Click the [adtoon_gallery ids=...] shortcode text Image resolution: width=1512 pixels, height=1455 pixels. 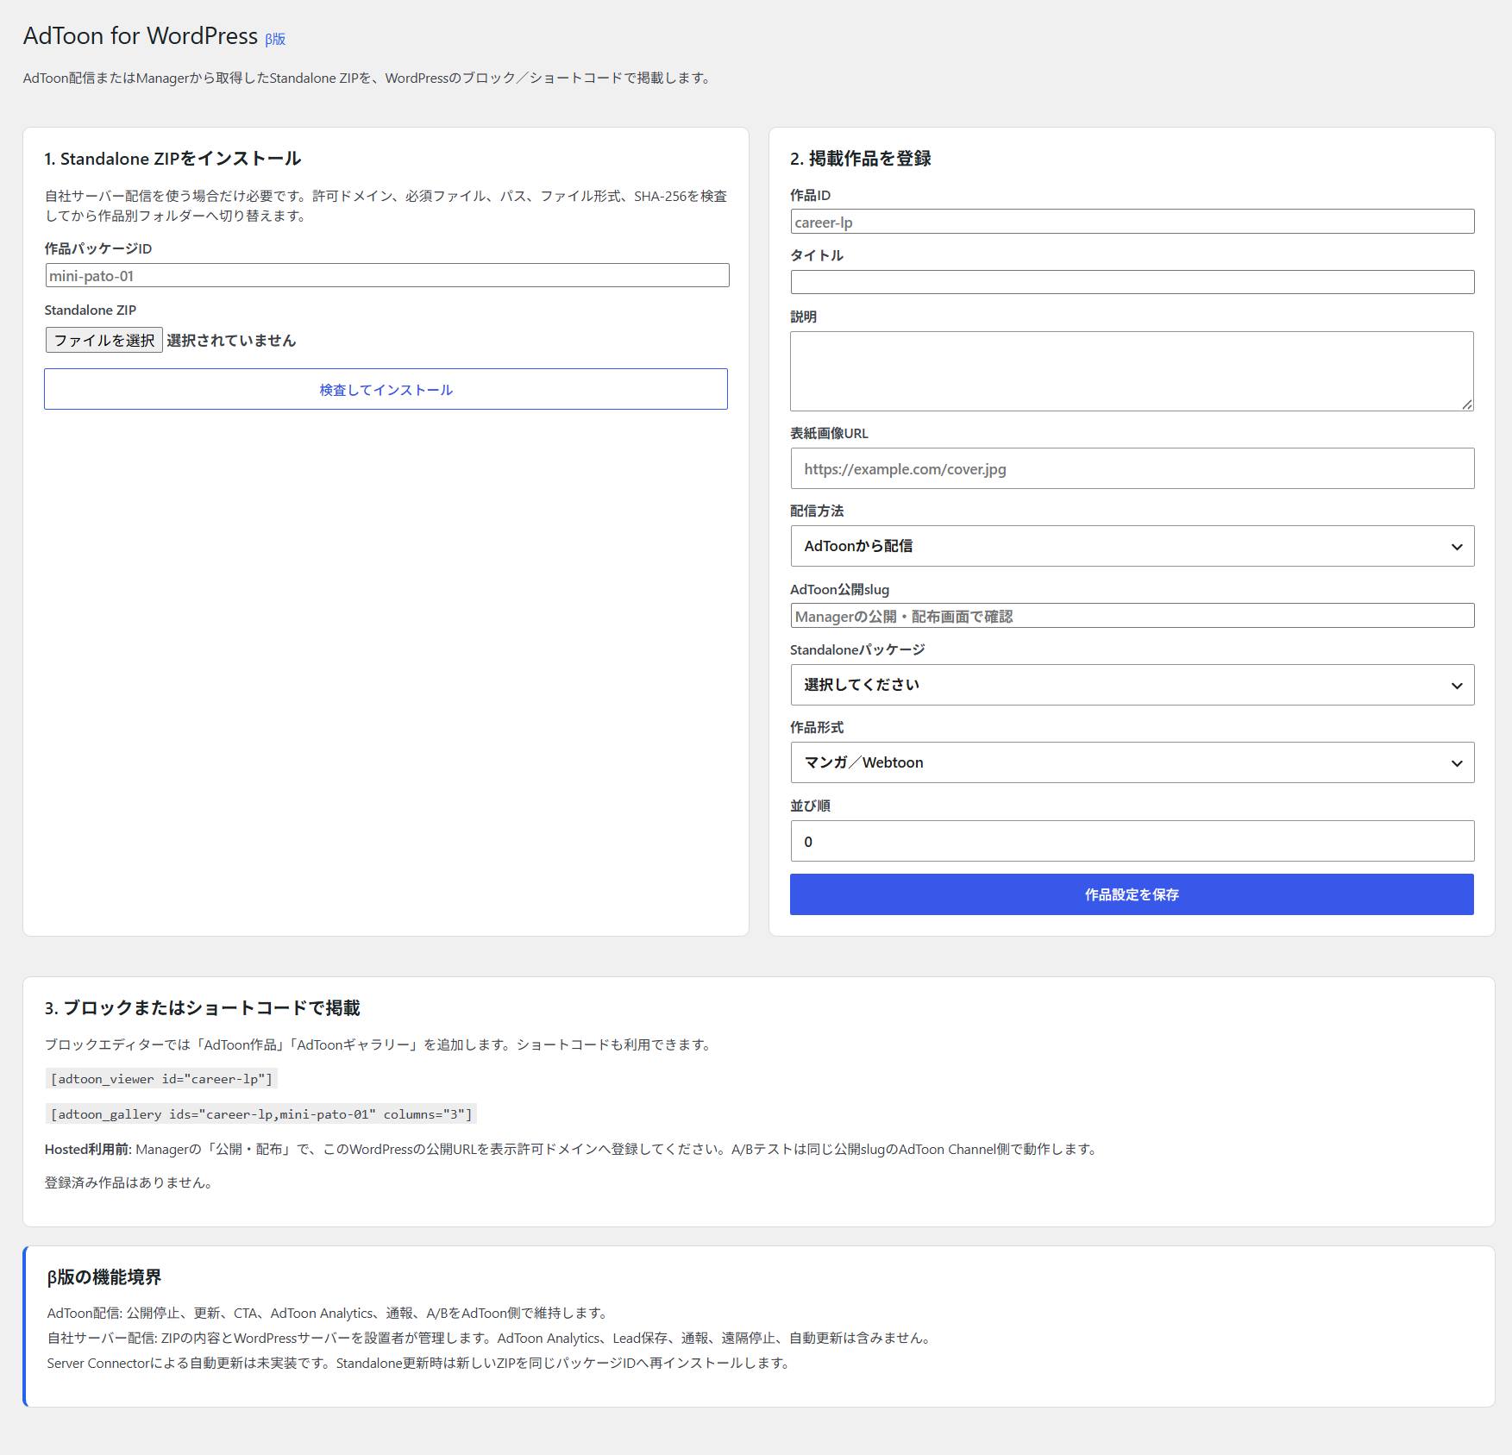coord(261,1114)
